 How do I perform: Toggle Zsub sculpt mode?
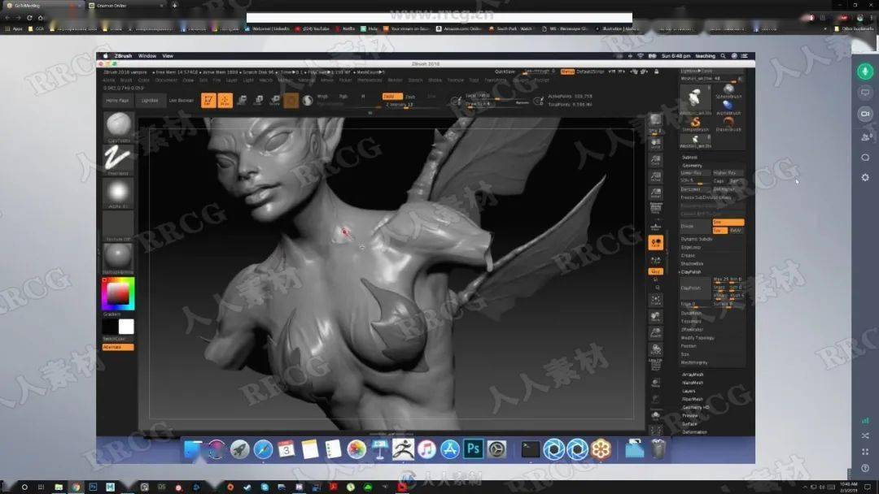tap(411, 97)
